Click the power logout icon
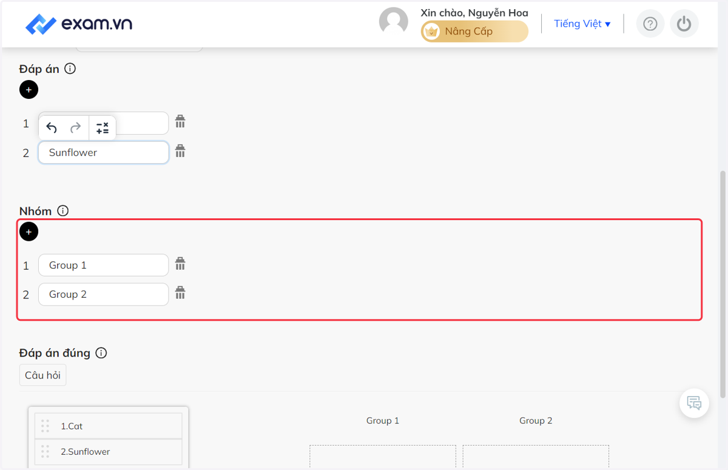The image size is (728, 470). click(684, 24)
